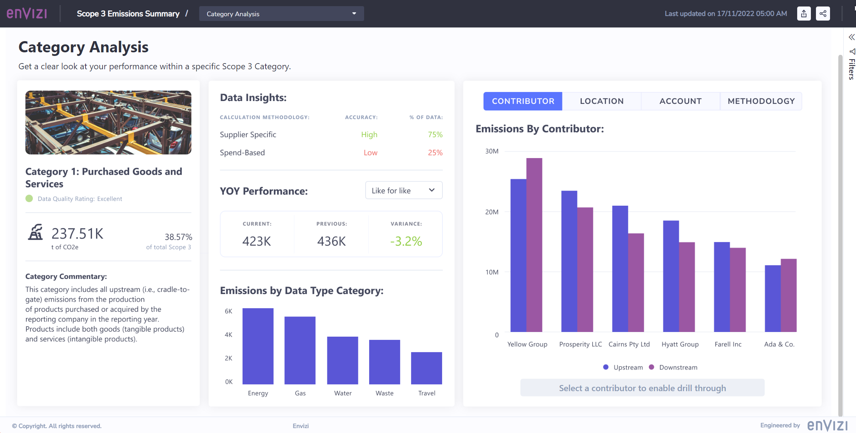
Task: Switch to the METHODOLOGY tab
Action: pos(761,101)
